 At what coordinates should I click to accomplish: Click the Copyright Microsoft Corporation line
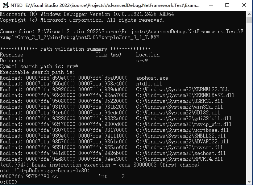click(x=82, y=20)
